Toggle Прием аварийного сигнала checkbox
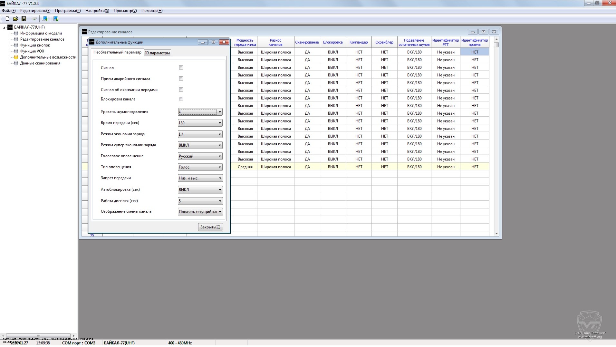 [181, 79]
